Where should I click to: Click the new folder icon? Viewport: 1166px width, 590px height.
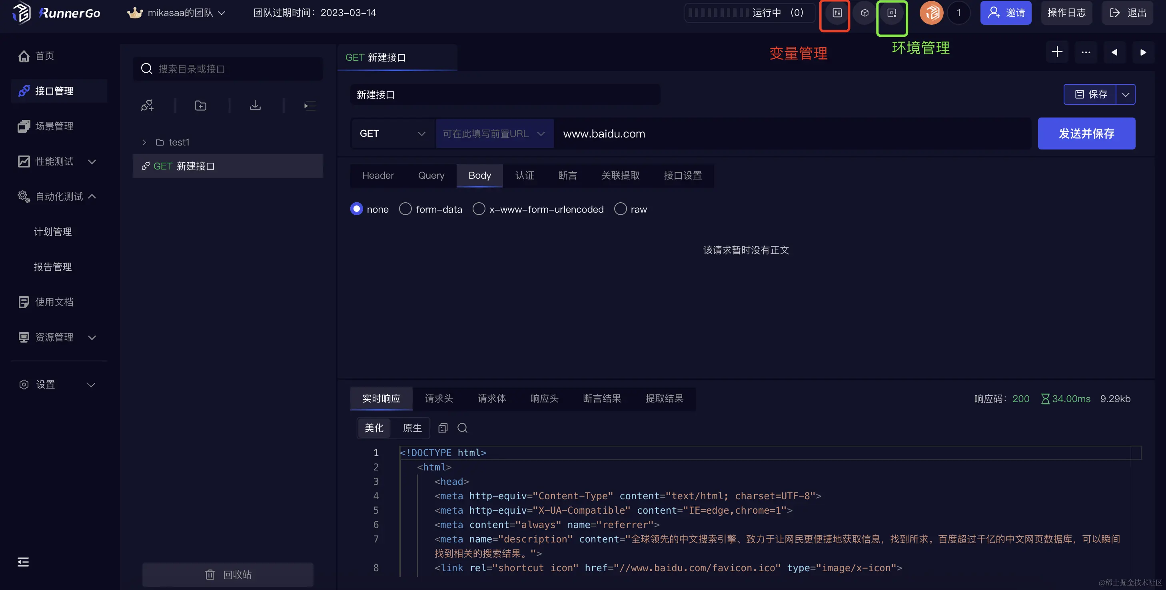(x=200, y=106)
